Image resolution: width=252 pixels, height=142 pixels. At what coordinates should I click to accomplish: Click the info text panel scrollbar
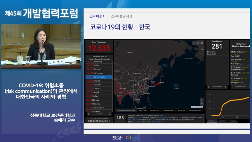pos(204,118)
